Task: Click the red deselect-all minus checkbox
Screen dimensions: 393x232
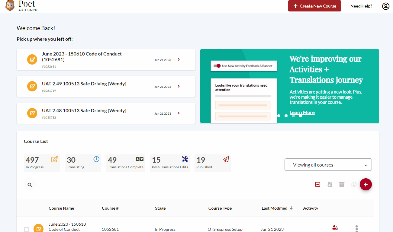Action: (x=317, y=184)
